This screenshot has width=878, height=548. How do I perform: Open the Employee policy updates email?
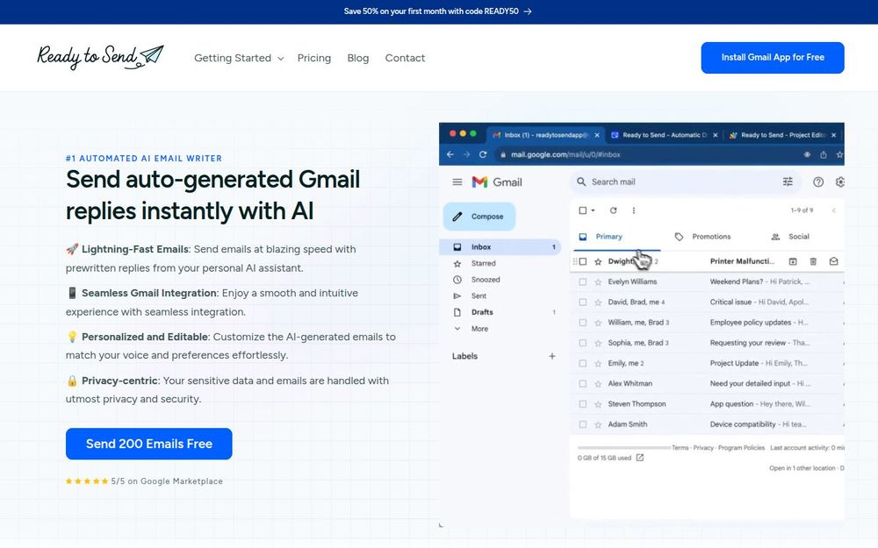pos(707,323)
